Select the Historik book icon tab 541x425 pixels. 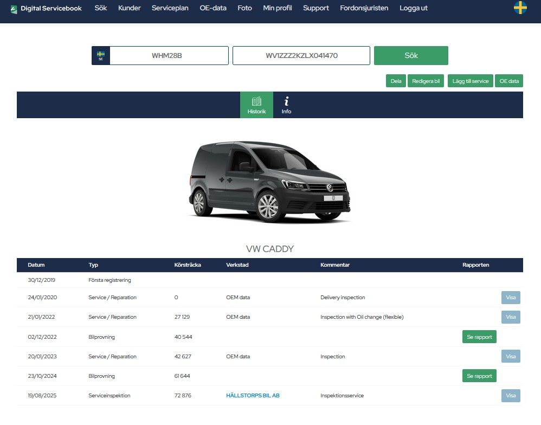pos(256,105)
